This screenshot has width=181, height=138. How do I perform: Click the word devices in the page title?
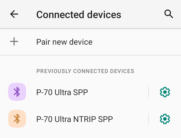tap(104, 15)
